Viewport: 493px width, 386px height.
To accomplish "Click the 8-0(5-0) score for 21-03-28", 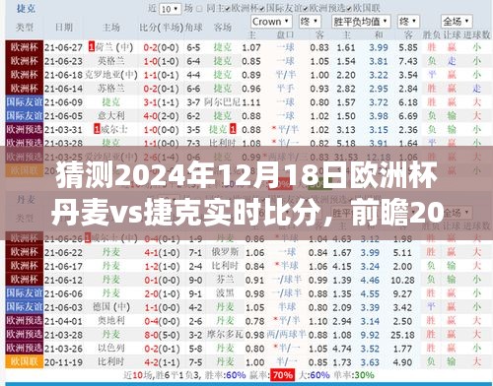I will pyautogui.click(x=163, y=335).
